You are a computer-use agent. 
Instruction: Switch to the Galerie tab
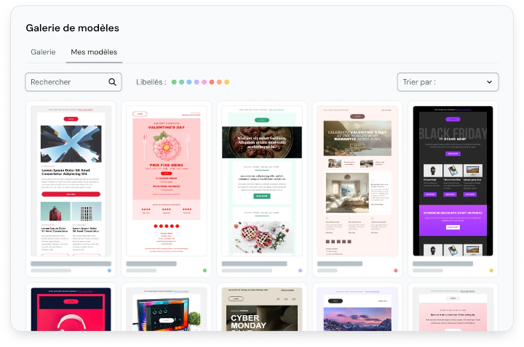point(43,52)
